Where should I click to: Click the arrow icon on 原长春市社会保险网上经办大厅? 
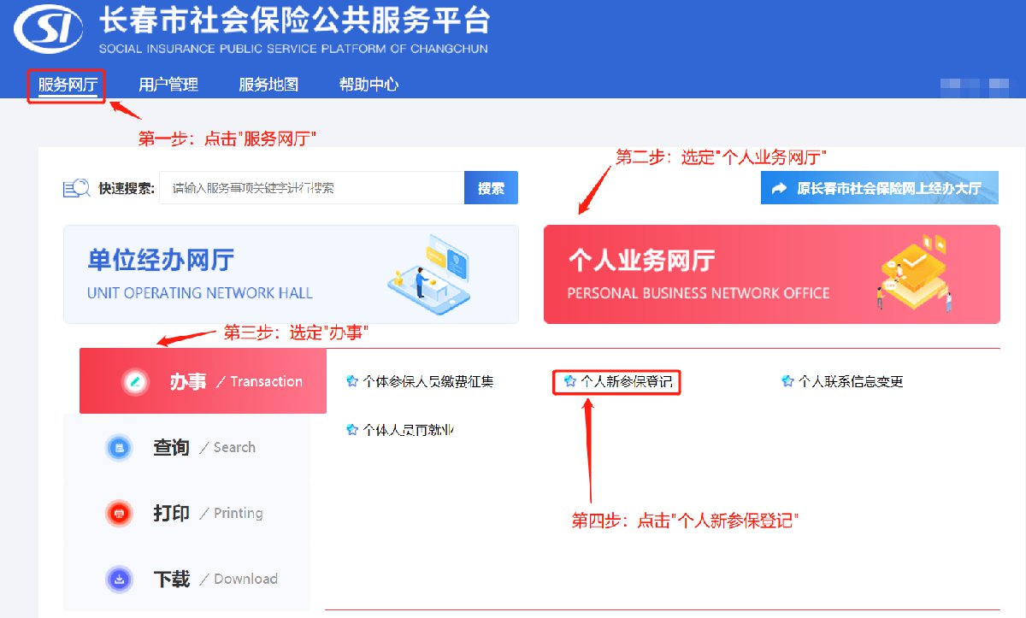coord(779,189)
